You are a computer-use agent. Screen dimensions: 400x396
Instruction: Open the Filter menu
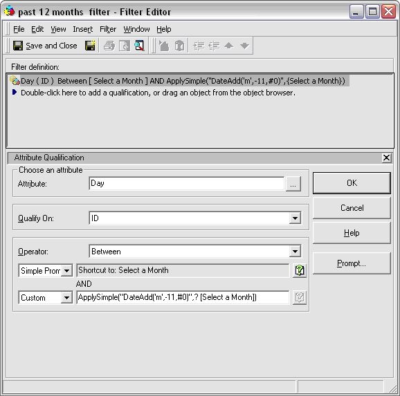(108, 29)
